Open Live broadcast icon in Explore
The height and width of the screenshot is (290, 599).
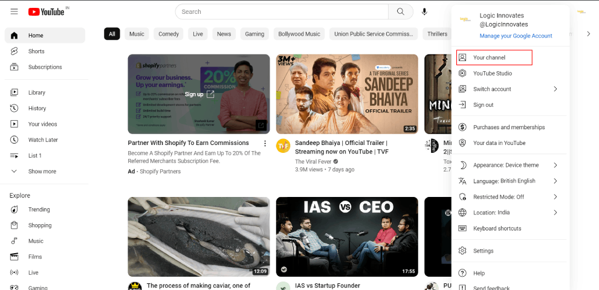pos(14,272)
